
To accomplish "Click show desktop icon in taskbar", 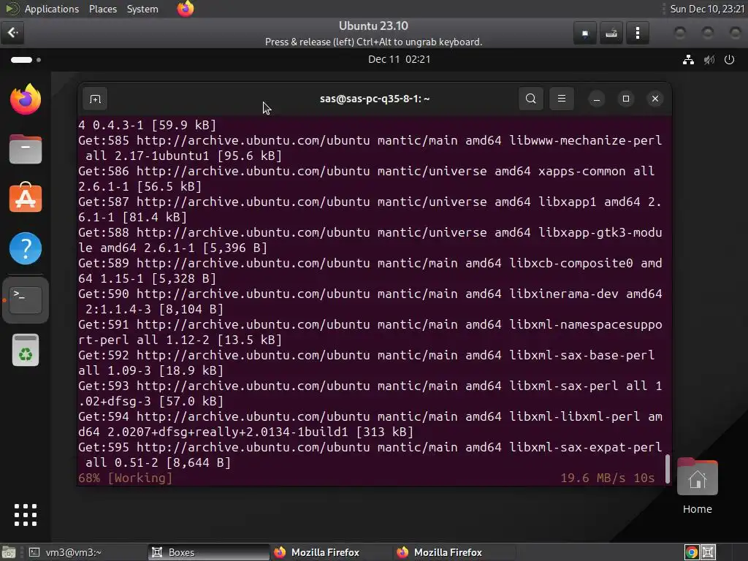I will click(9, 552).
